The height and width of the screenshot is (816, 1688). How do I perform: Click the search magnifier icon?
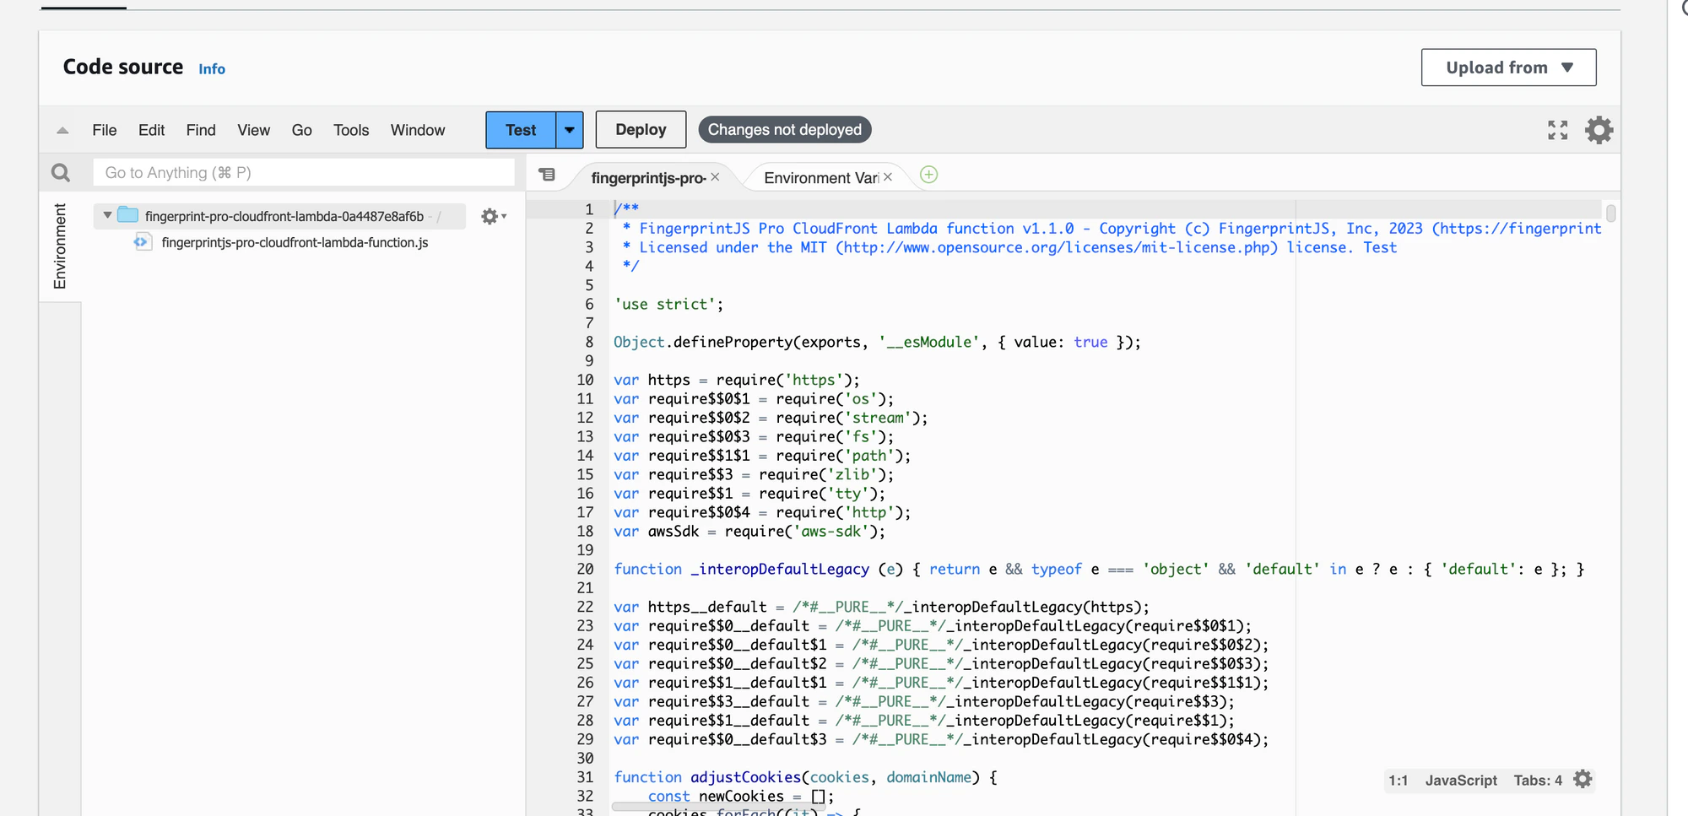(x=61, y=173)
